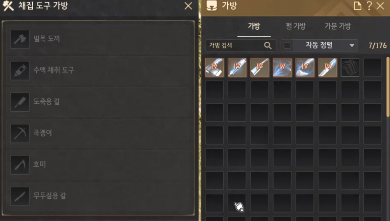Close the 채집 도구 가방 panel

coord(188,6)
